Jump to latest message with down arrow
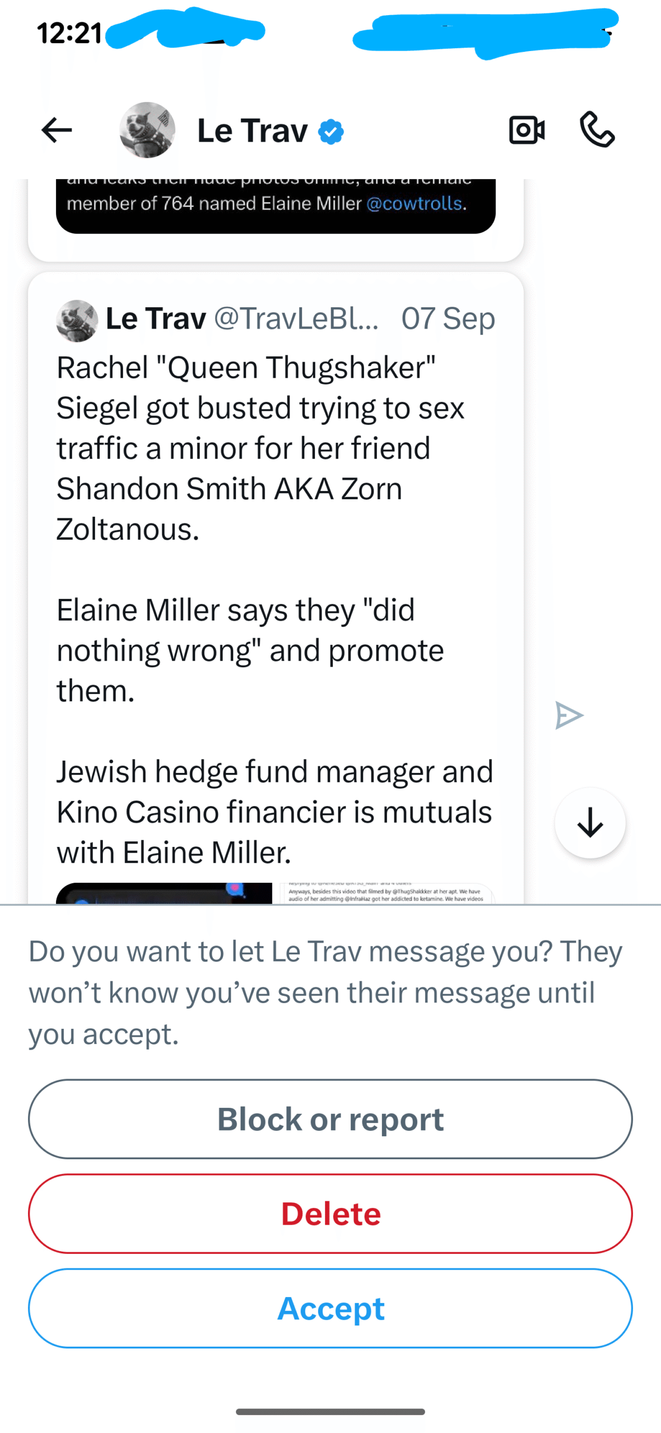The width and height of the screenshot is (661, 1433). (590, 823)
